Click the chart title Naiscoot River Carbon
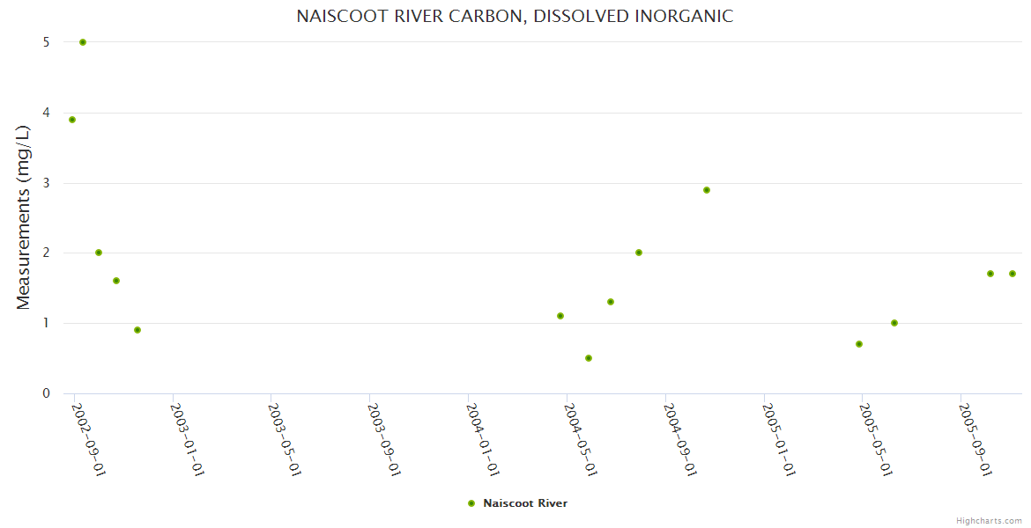The width and height of the screenshot is (1031, 528). coord(515,16)
